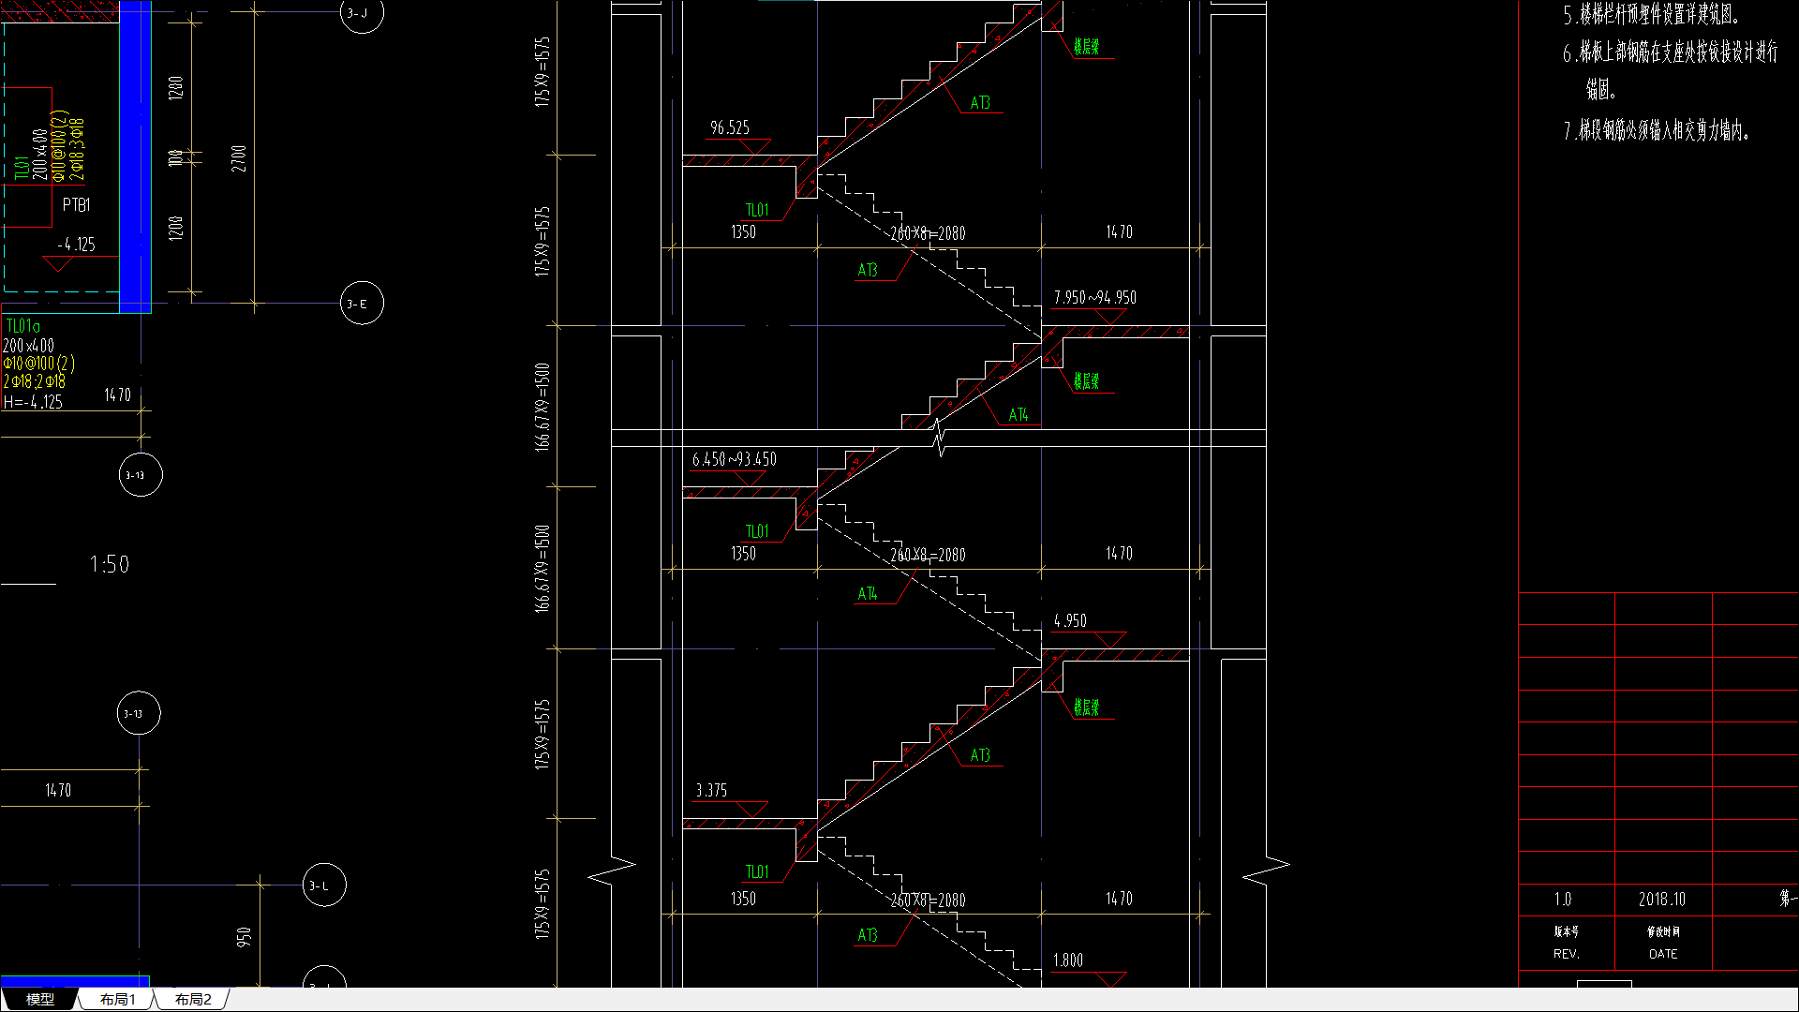Viewport: 1799px width, 1012px height.
Task: Click the 修改时间 label
Action: tap(1663, 931)
